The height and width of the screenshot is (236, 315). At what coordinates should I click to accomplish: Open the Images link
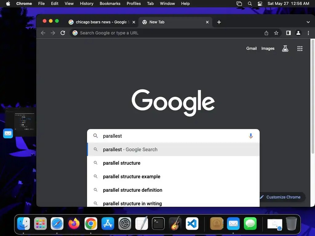tap(268, 48)
